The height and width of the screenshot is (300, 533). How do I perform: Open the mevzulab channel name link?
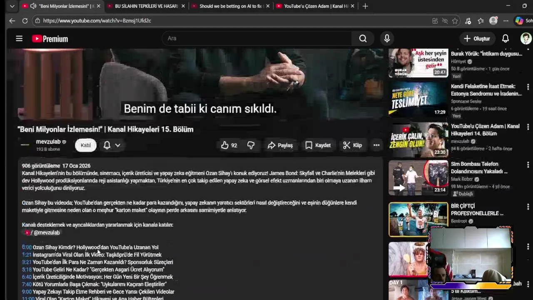[48, 142]
